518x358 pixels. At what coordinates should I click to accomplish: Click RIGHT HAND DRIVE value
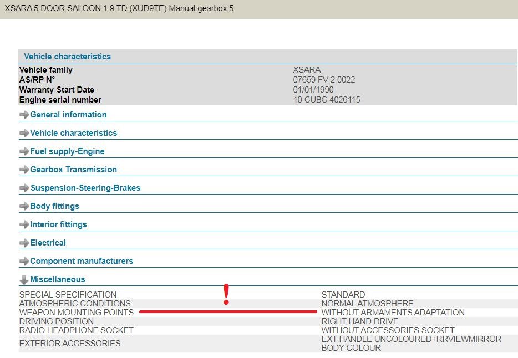360,321
